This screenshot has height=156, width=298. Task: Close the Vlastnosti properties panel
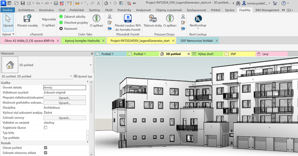[92, 54]
